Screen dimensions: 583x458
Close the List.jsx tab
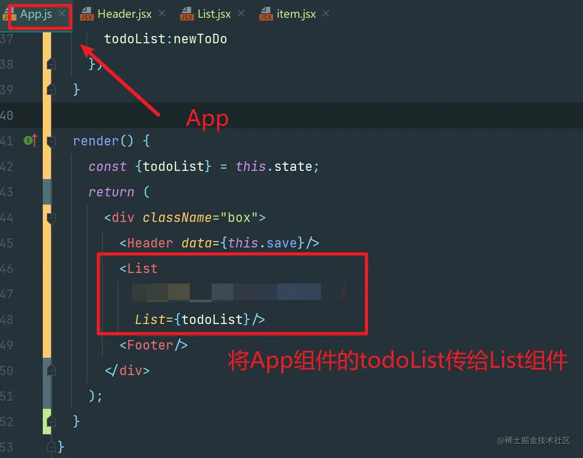point(241,14)
